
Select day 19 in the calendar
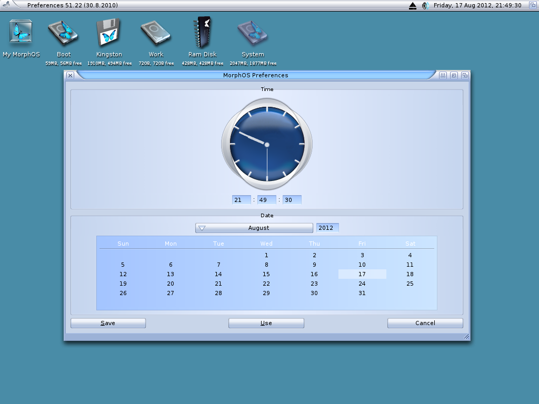123,284
